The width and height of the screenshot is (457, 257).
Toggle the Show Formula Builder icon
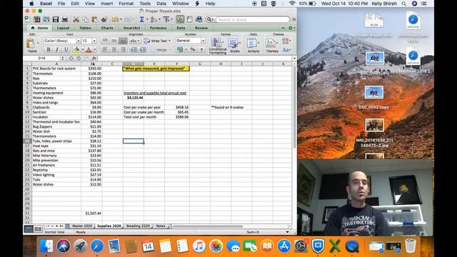tap(180, 19)
